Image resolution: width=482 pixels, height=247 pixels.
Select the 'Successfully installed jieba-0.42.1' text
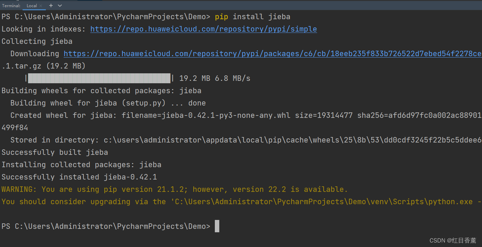(79, 177)
